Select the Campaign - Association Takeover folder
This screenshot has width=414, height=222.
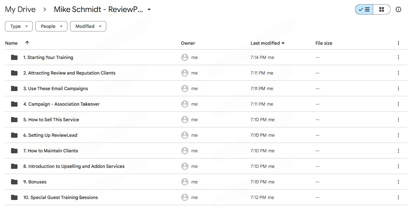tap(62, 104)
